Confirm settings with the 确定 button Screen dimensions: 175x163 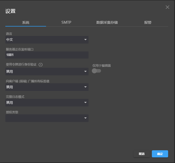click(x=160, y=154)
